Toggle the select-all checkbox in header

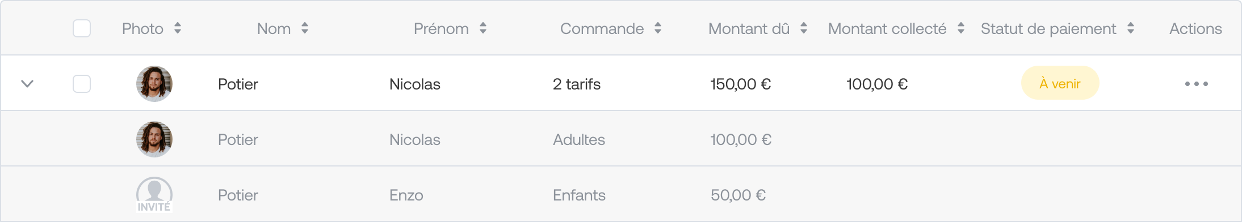coord(82,28)
